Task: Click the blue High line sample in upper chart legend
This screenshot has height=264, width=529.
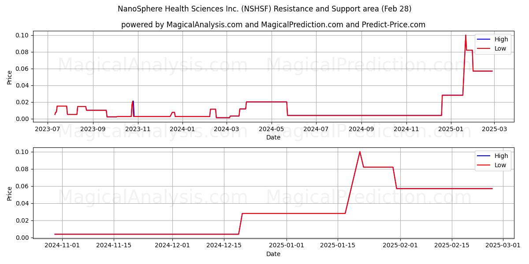Action: [x=484, y=39]
